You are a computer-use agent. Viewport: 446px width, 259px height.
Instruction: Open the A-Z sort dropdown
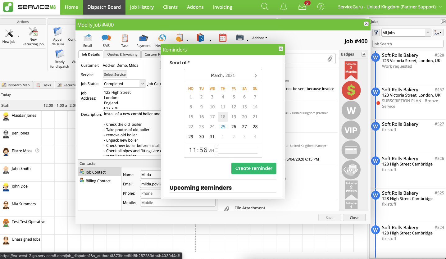tap(438, 33)
